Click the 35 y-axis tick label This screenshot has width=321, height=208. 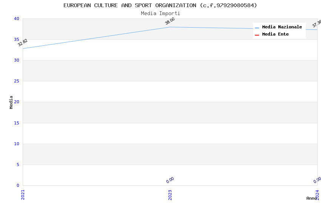[17, 39]
